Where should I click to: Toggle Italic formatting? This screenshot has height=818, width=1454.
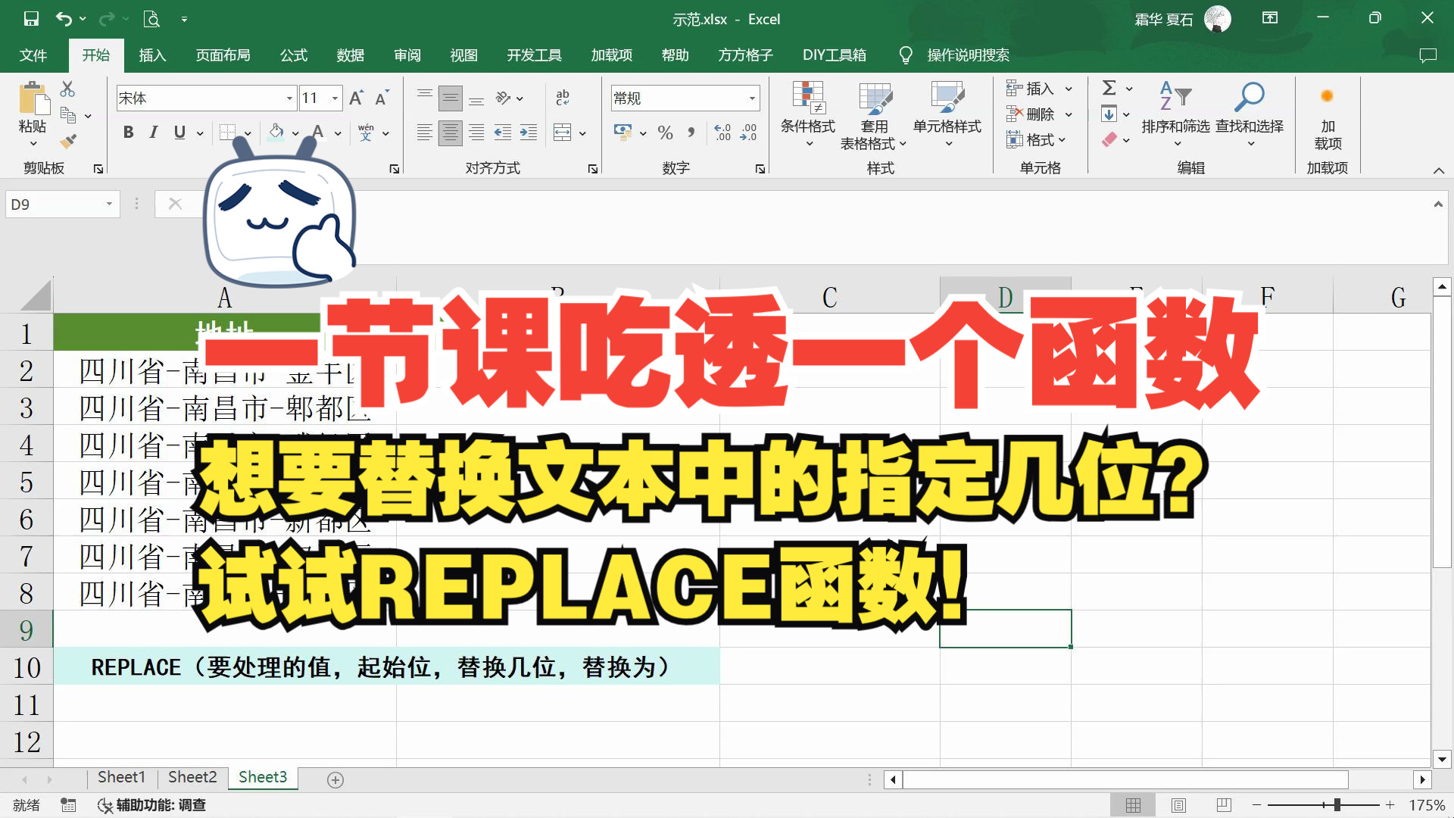tap(154, 133)
